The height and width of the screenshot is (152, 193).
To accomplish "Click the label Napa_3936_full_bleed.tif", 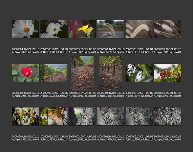I will (x=82, y=94).
